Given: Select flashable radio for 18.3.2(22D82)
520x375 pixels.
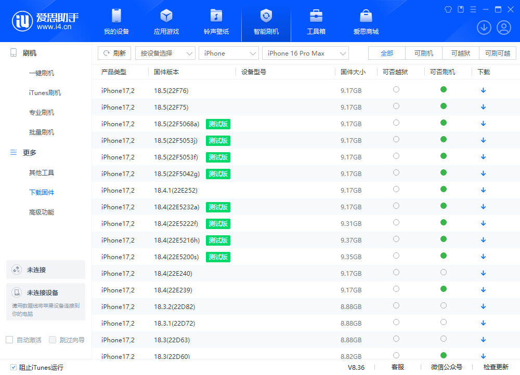Looking at the screenshot, I should [x=444, y=305].
